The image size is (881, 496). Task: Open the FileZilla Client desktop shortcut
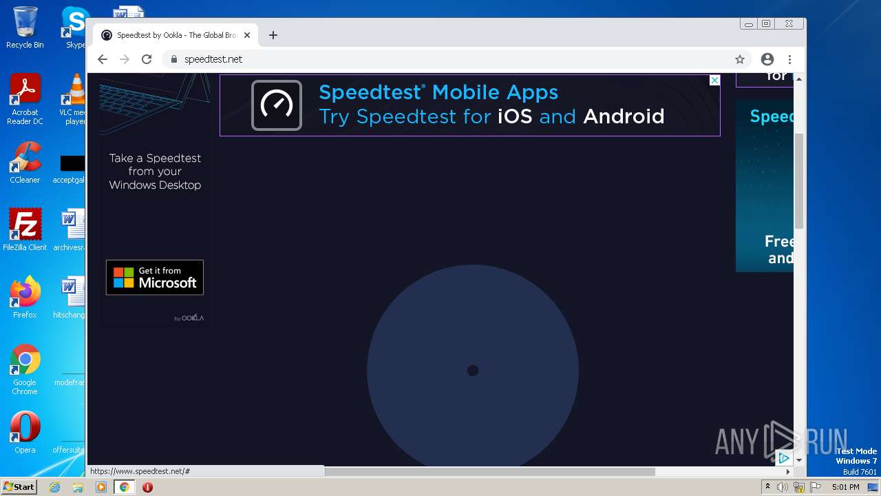(25, 230)
